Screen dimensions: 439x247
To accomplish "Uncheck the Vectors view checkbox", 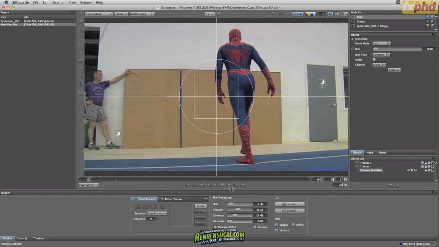I will 277,230.
